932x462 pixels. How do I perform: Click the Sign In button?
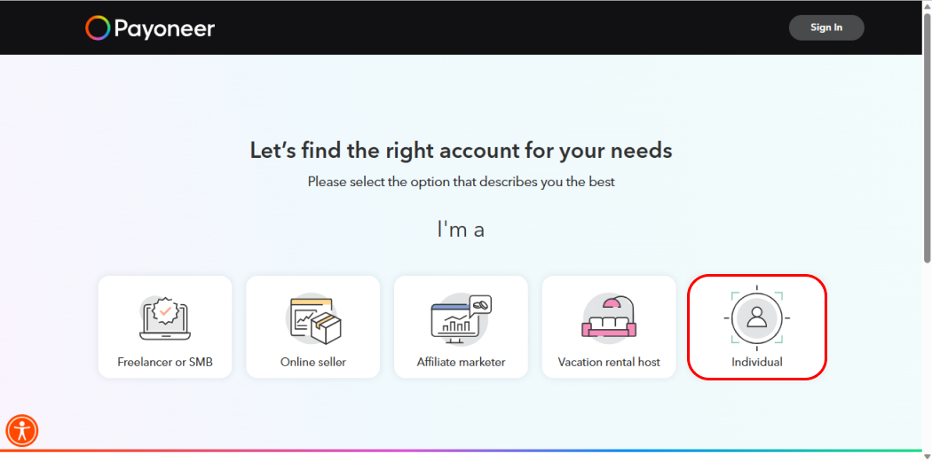[826, 27]
